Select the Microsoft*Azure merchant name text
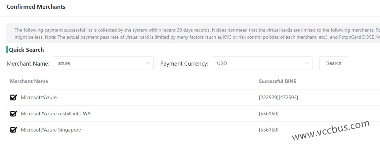This screenshot has height=148, width=380. click(39, 98)
